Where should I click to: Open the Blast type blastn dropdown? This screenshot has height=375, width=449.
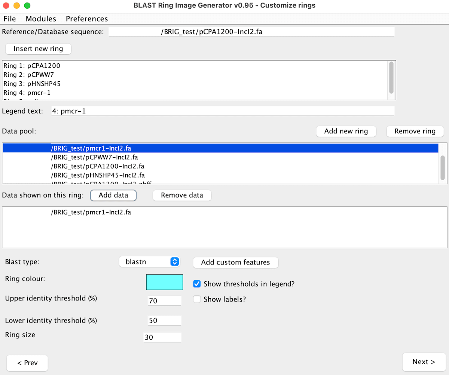149,262
